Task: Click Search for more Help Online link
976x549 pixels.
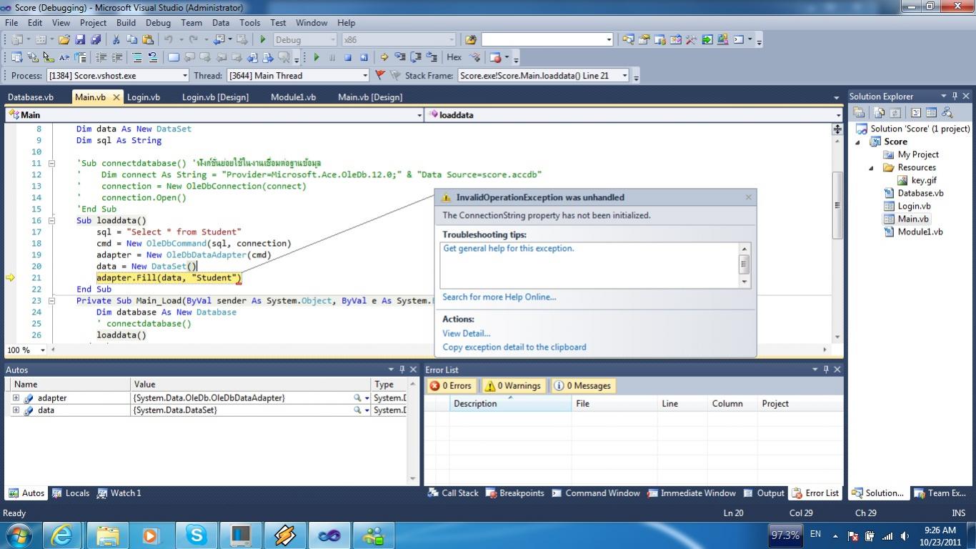Action: [x=499, y=297]
